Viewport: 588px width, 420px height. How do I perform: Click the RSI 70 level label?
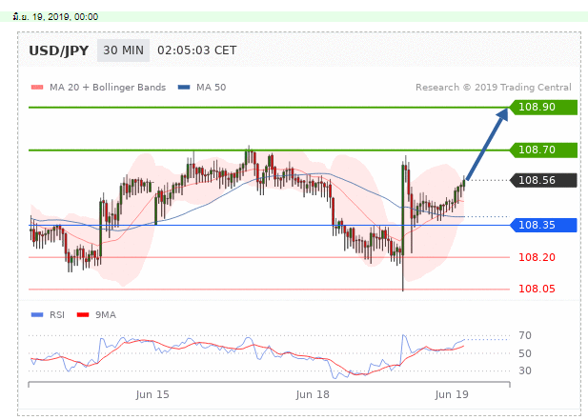[x=525, y=335]
